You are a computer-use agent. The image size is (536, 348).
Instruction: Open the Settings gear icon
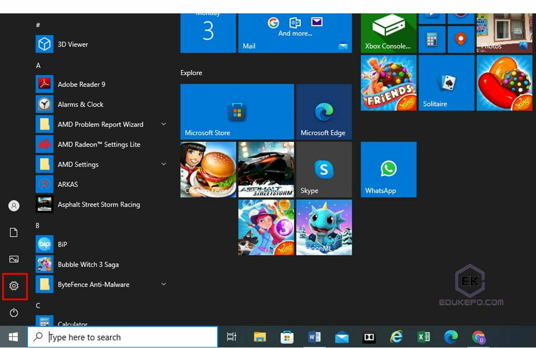(x=14, y=286)
